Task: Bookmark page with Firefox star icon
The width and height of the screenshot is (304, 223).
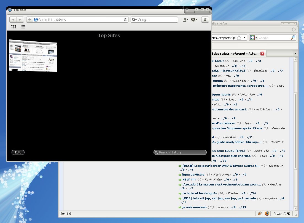Action: [239, 38]
